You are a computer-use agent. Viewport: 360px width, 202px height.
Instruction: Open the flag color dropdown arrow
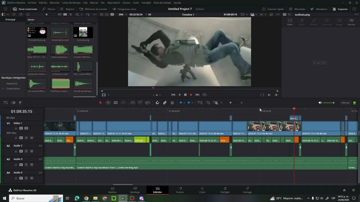tap(184, 103)
